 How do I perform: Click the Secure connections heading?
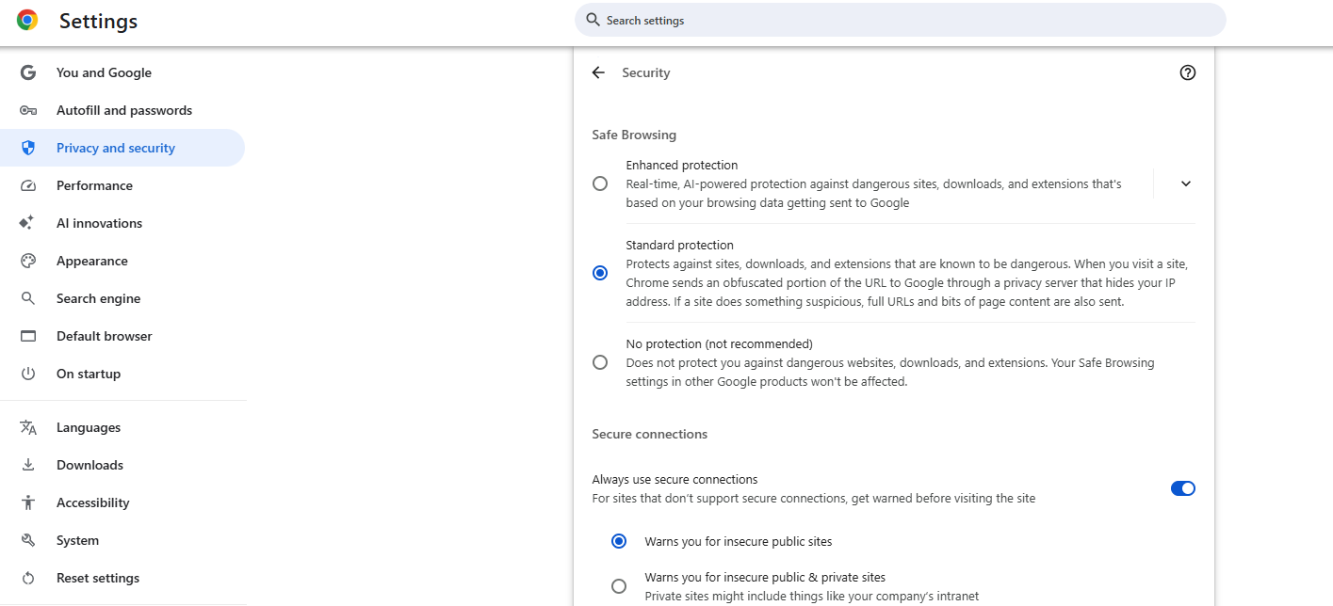point(650,434)
